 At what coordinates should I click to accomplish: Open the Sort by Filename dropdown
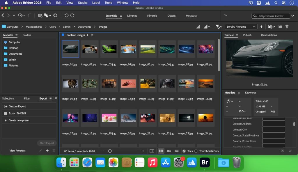[241, 26]
